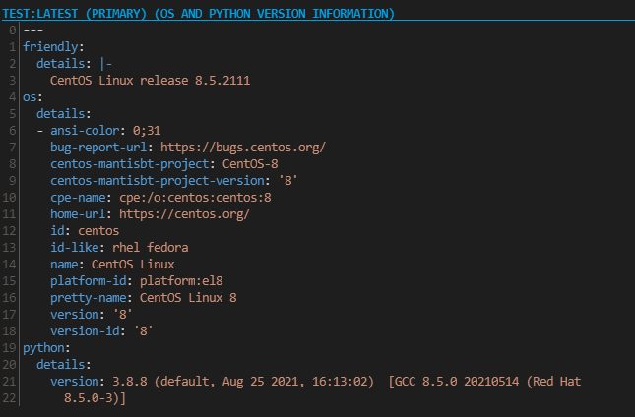The image size is (635, 417).
Task: Click the https://bugs.centos.org/ URL
Action: click(x=243, y=148)
